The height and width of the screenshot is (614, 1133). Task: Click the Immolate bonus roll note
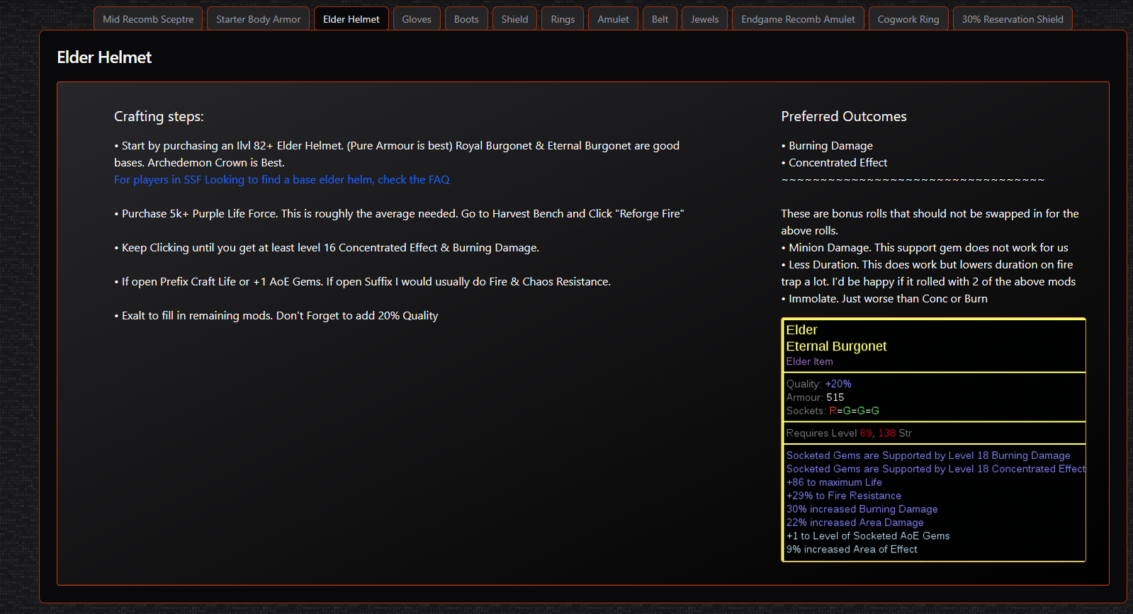pos(884,299)
